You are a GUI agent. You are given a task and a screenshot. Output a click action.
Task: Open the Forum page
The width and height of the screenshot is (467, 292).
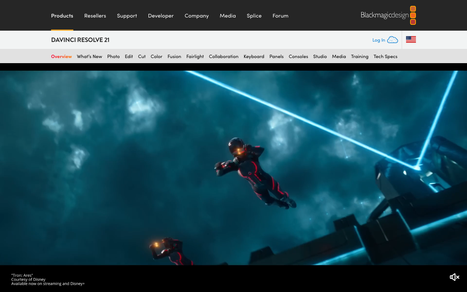[281, 16]
